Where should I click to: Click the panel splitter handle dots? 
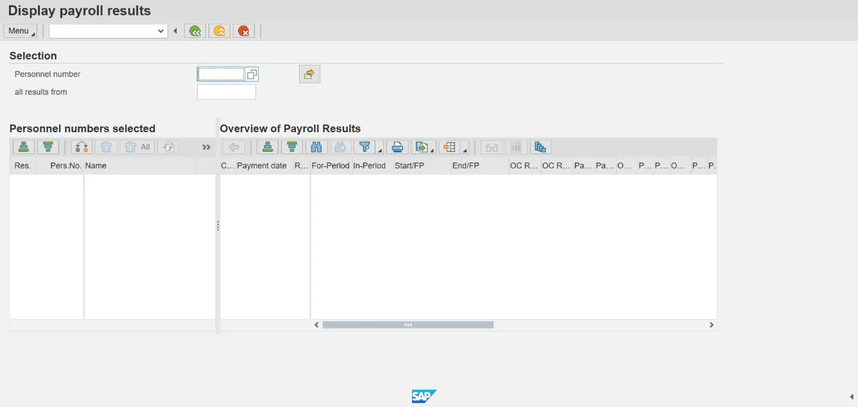click(218, 226)
